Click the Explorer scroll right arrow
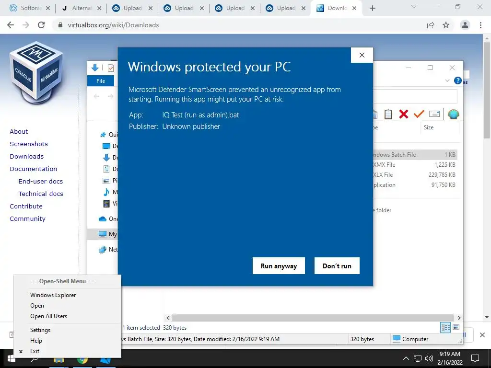Screen dimensions: 491x368 click(459, 318)
